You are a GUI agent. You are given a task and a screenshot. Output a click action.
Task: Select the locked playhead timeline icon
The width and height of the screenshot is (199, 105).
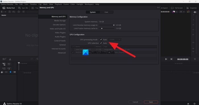tap(4, 64)
